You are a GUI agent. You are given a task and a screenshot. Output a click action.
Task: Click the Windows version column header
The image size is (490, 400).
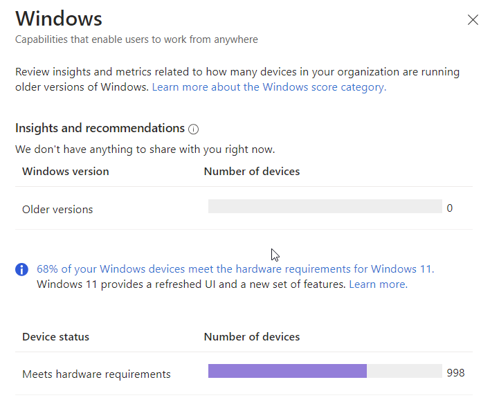click(66, 171)
